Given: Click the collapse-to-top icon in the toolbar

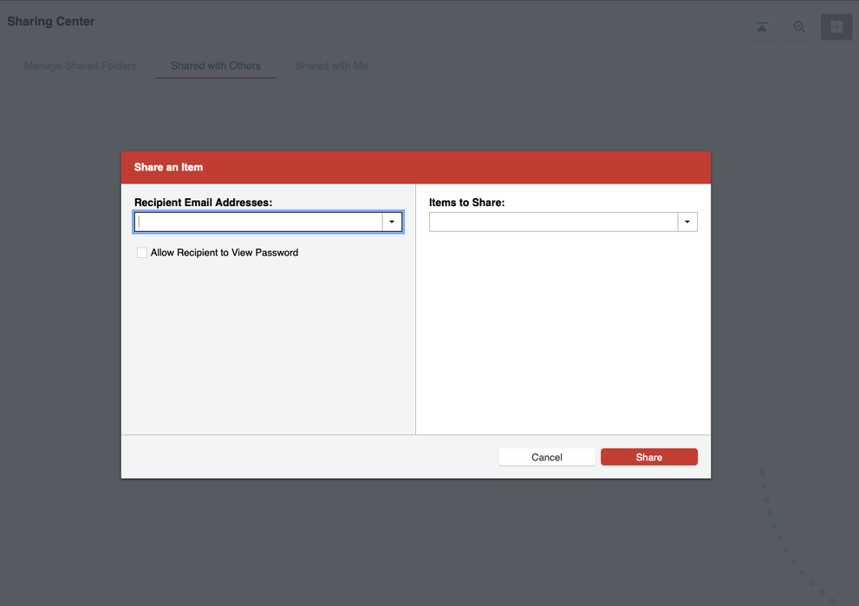Looking at the screenshot, I should click(762, 26).
